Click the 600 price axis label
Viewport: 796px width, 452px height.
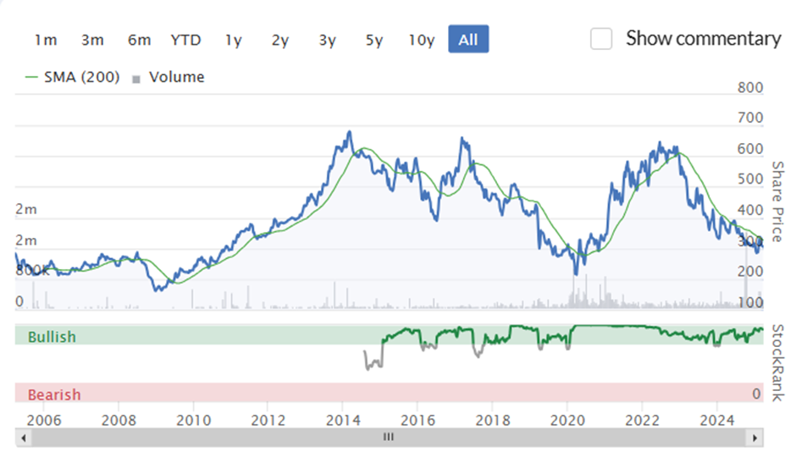[750, 149]
